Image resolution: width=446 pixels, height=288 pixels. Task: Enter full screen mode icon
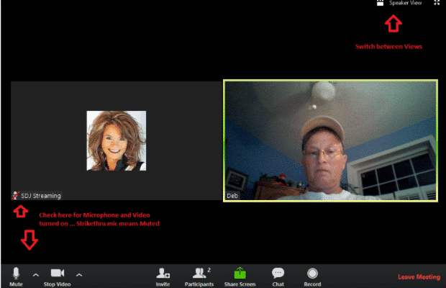[437, 3]
